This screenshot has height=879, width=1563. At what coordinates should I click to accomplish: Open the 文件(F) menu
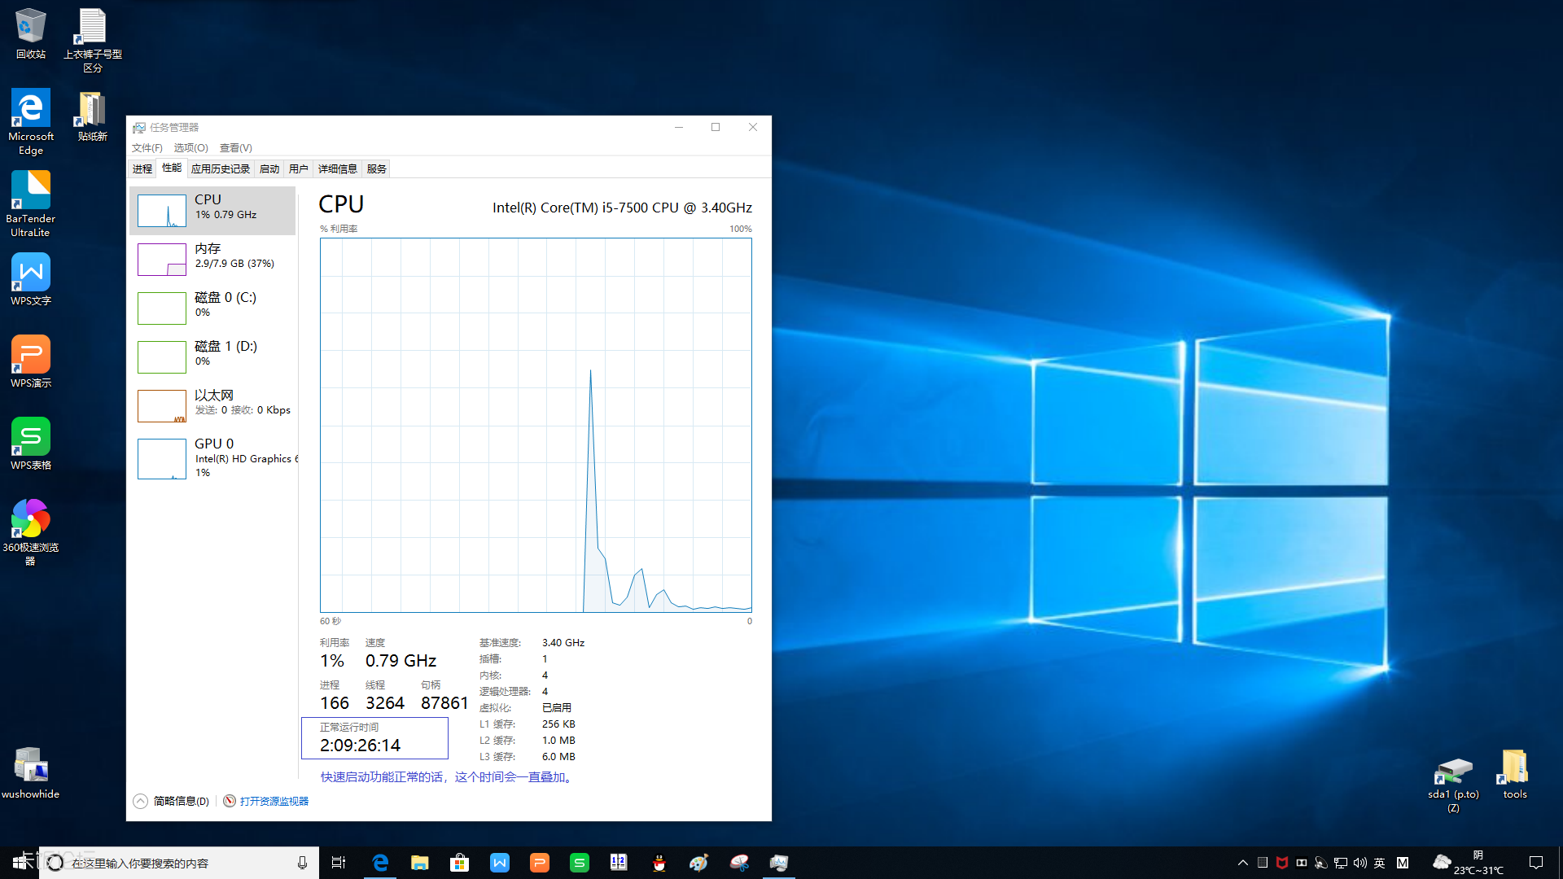pos(147,147)
